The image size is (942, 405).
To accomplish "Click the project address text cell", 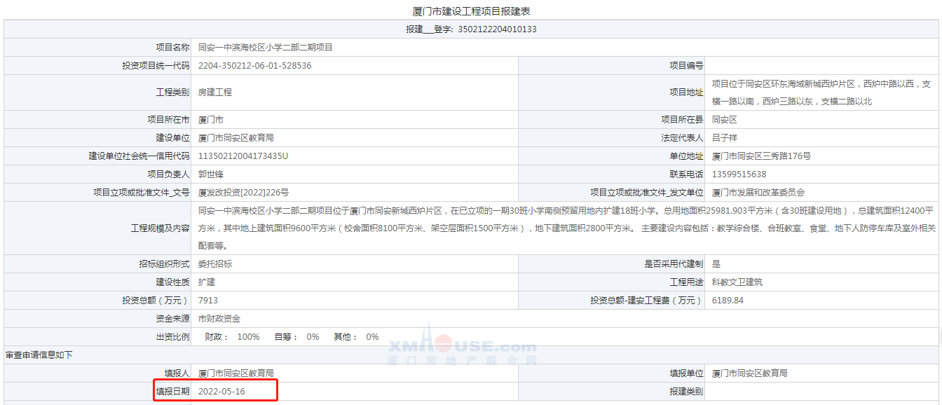I will pos(821,92).
